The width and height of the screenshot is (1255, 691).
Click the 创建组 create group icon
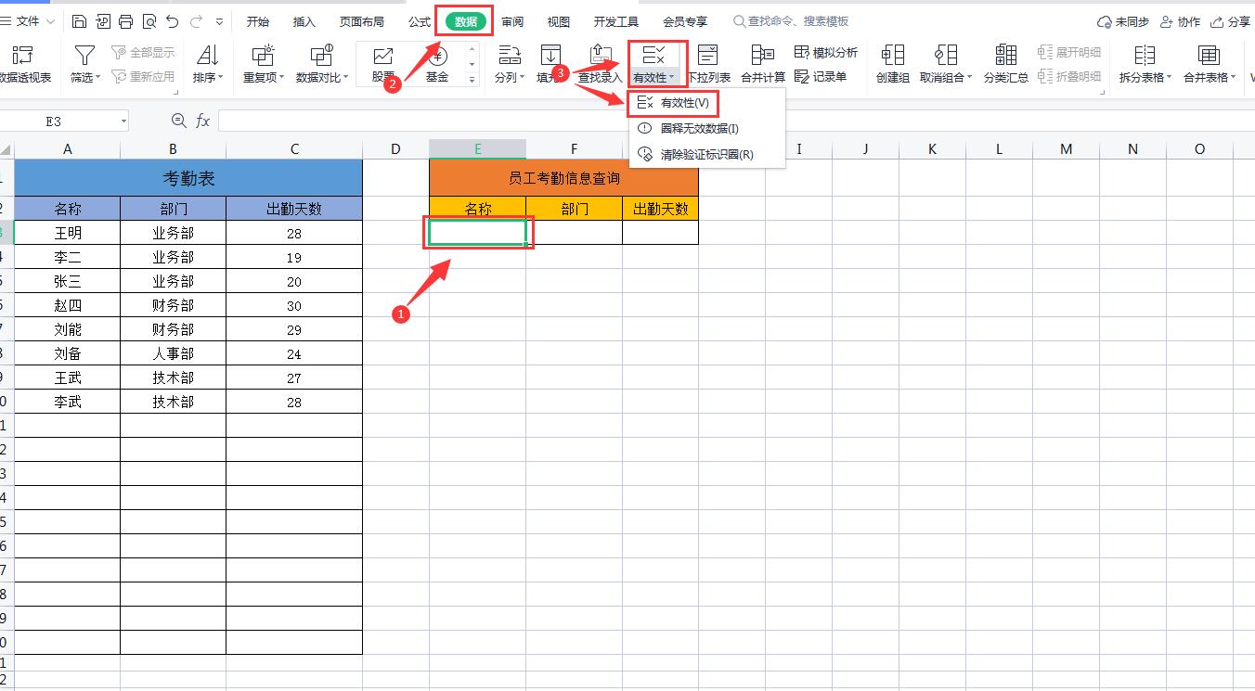(x=892, y=56)
